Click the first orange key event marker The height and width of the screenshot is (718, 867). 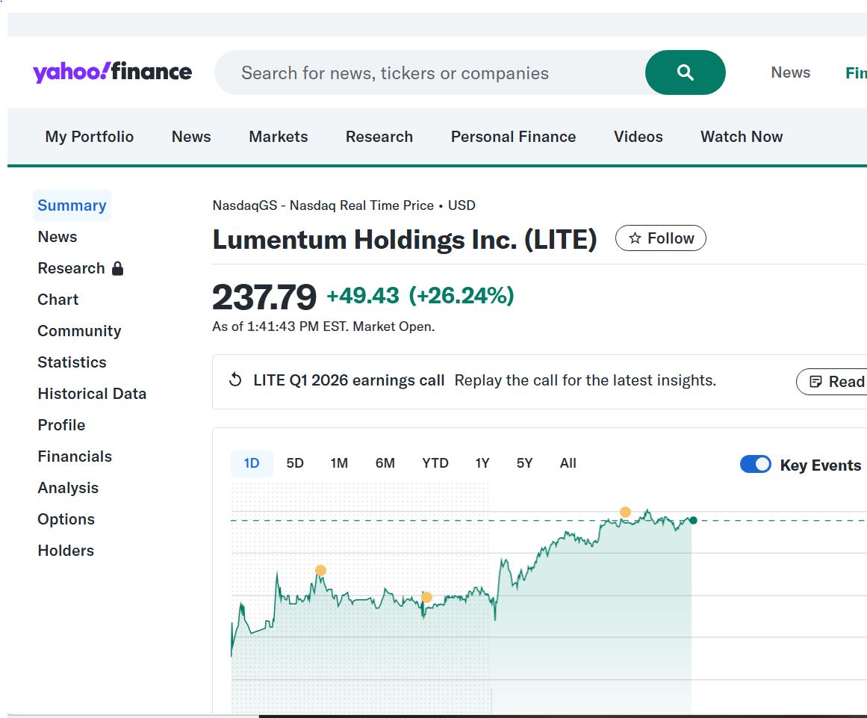[320, 570]
